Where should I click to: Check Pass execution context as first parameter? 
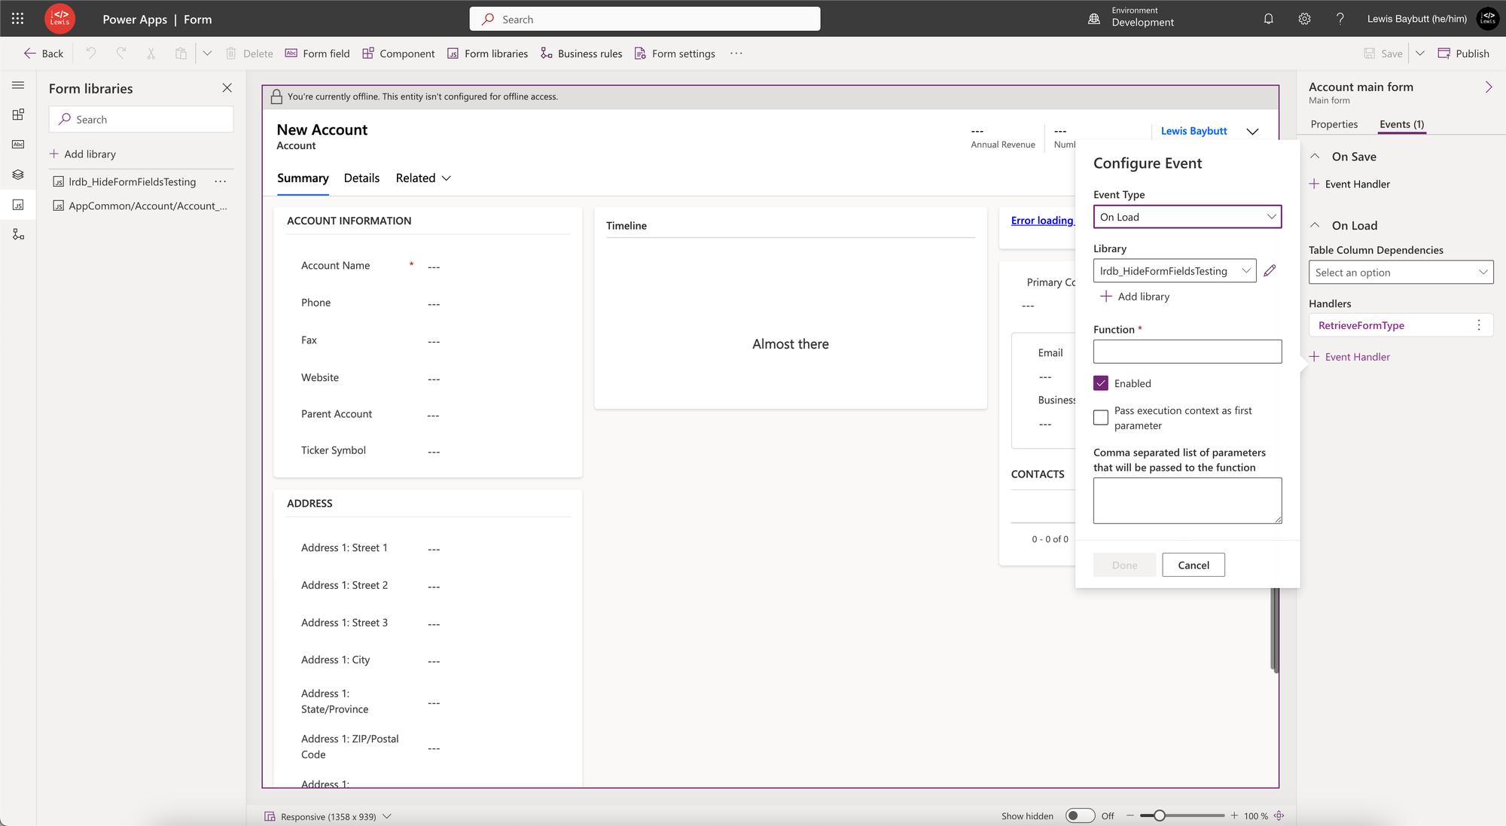(1101, 417)
